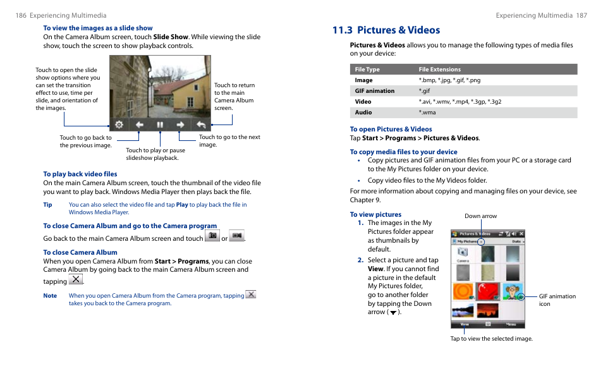Click the 'Video' table cell
603x371 pixels.
pos(363,102)
